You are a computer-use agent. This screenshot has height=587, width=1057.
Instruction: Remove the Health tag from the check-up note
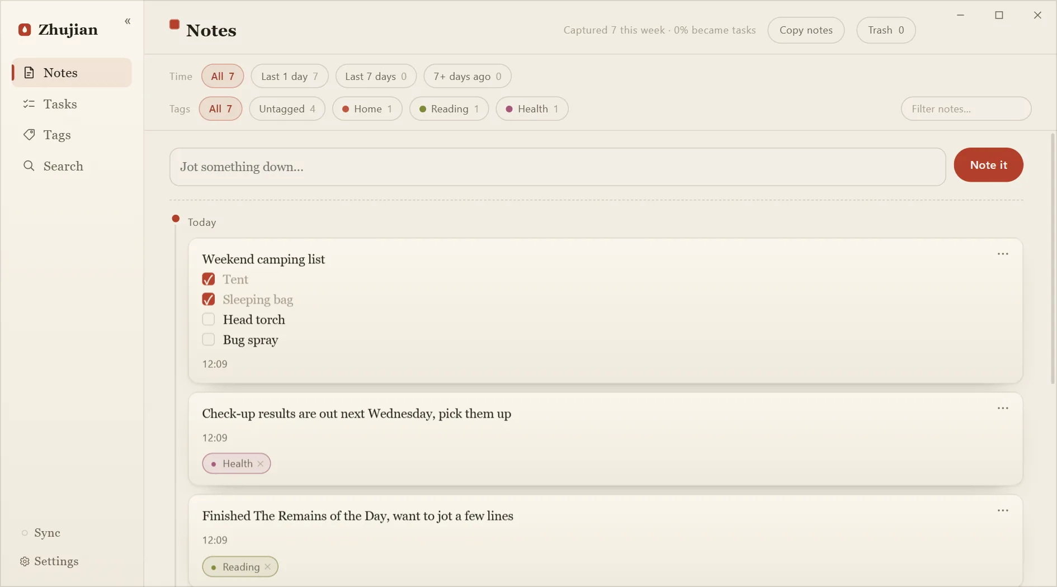tap(261, 463)
